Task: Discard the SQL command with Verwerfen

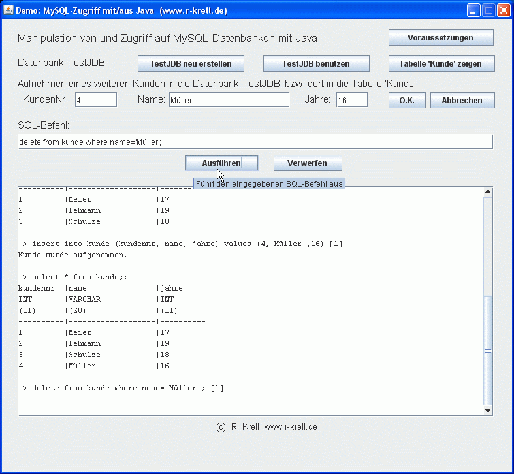Action: point(307,163)
